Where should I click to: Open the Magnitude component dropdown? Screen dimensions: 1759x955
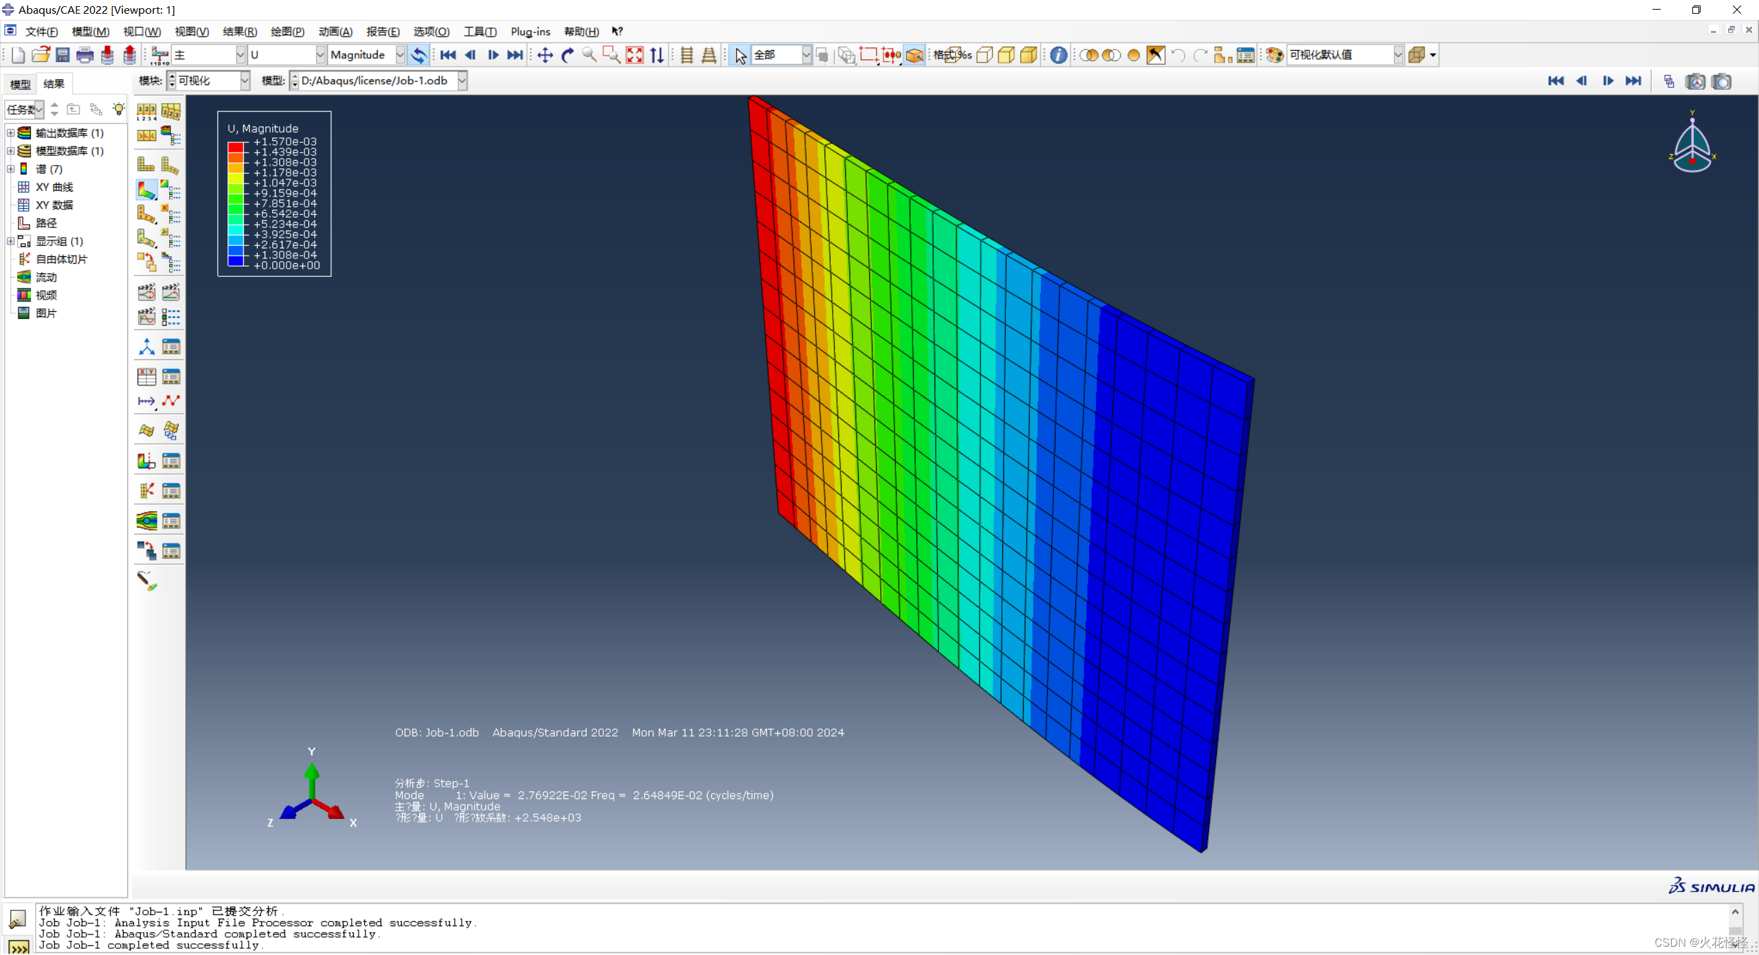coord(401,54)
